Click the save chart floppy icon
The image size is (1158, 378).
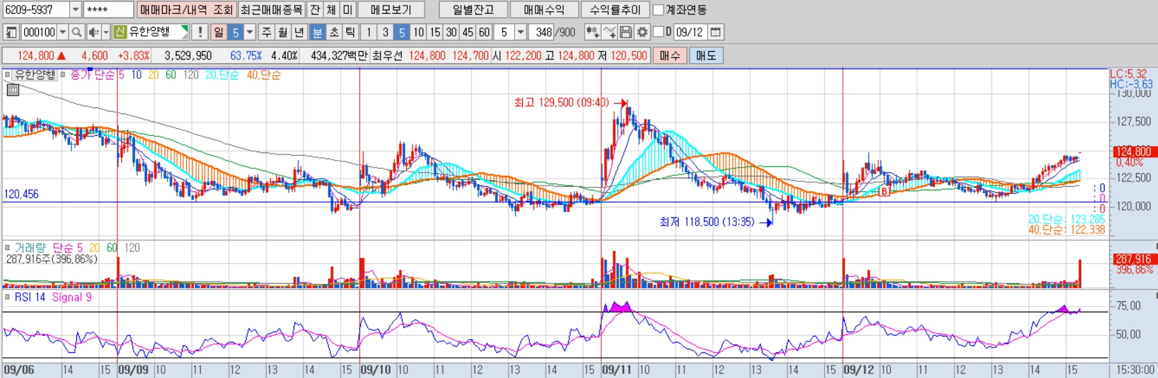(625, 32)
